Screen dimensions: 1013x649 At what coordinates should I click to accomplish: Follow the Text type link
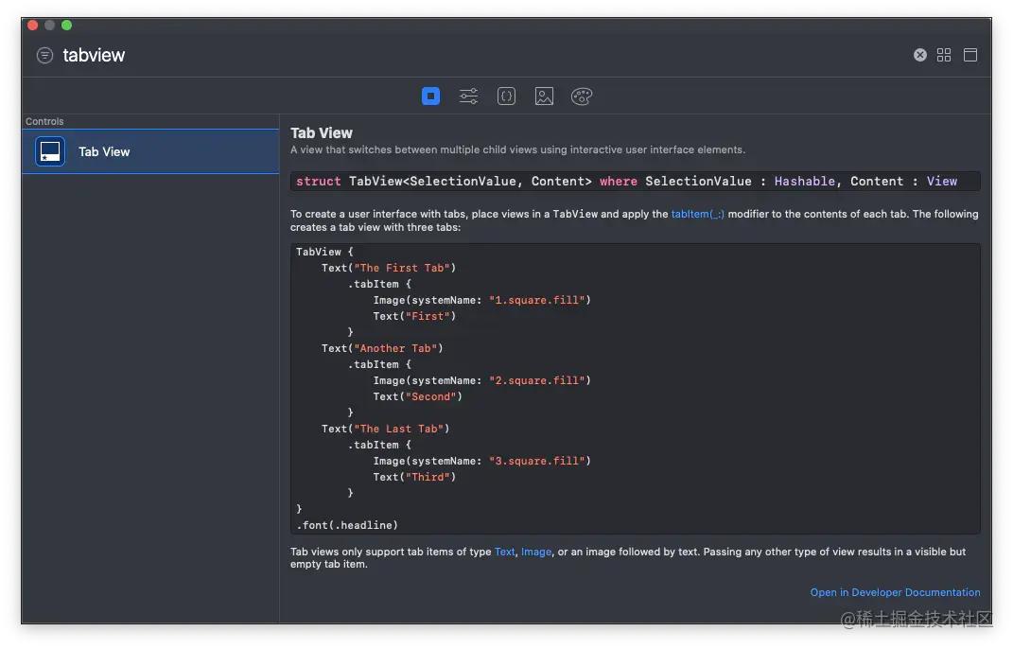[x=504, y=553]
